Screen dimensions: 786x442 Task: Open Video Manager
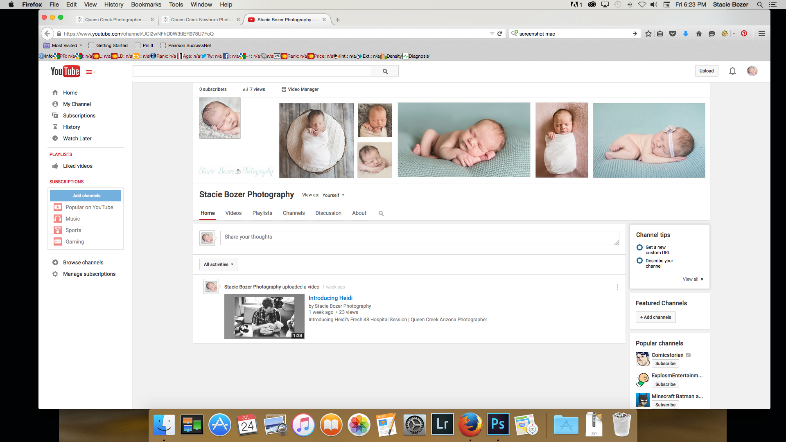coord(300,89)
